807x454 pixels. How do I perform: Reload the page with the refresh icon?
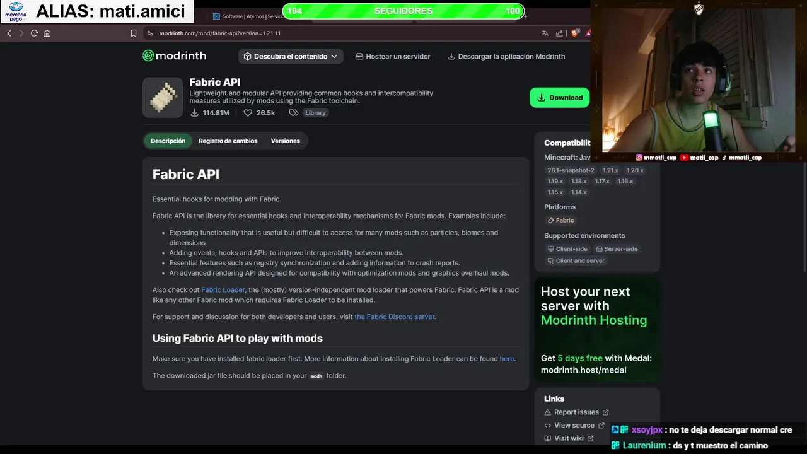tap(34, 33)
